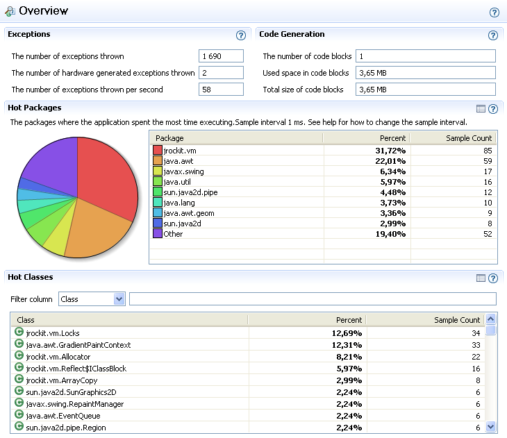Click the Hot Classes filter text field
The image size is (507, 438).
[313, 298]
